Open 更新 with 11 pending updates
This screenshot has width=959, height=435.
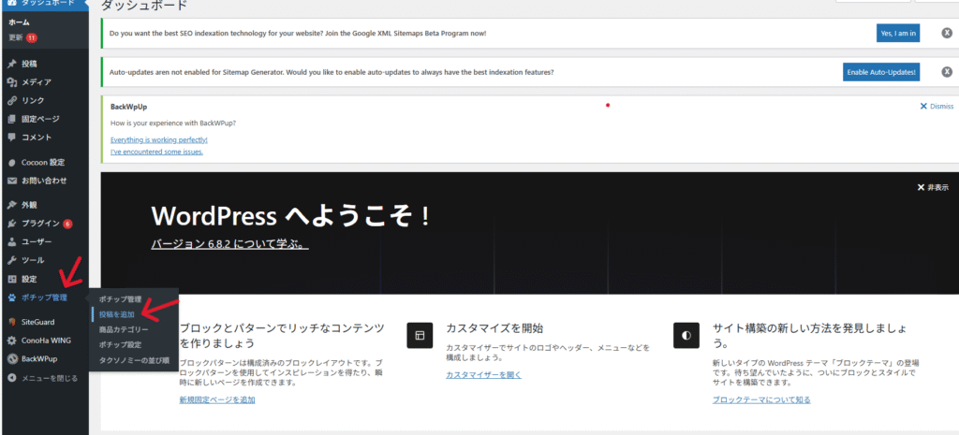(x=22, y=37)
